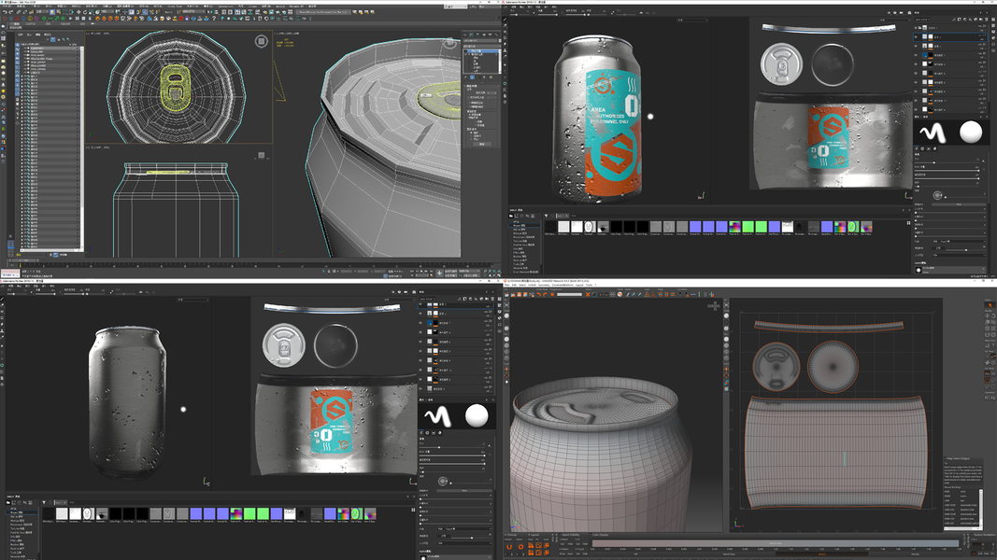Open File menu in Unfold3D
This screenshot has width=997, height=560.
click(x=506, y=285)
